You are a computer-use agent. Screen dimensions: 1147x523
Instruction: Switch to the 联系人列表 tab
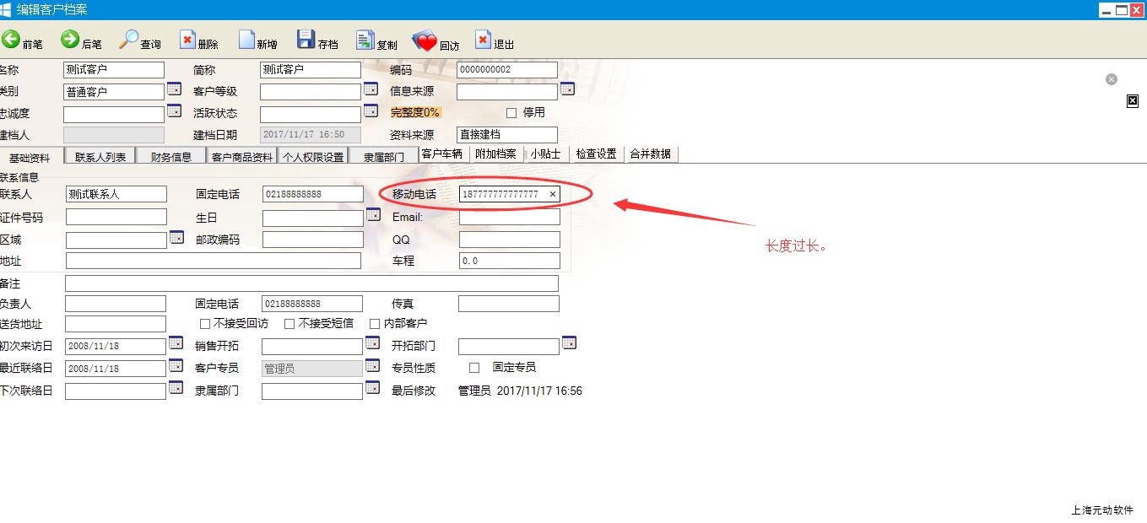click(x=100, y=157)
